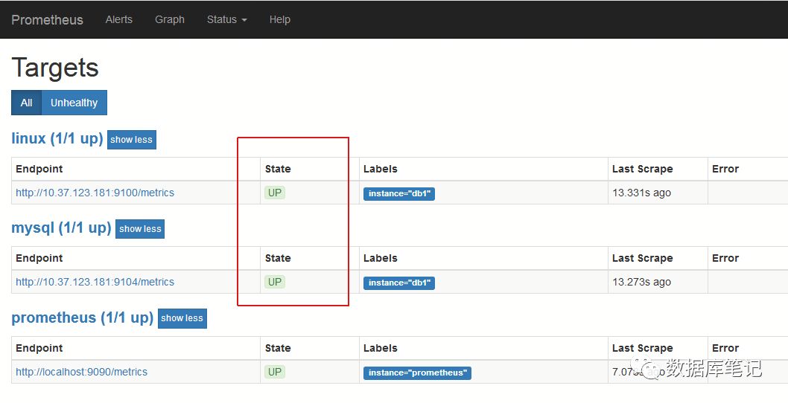Click the prometheus (1/1 up) heading
This screenshot has width=788, height=403.
(82, 317)
